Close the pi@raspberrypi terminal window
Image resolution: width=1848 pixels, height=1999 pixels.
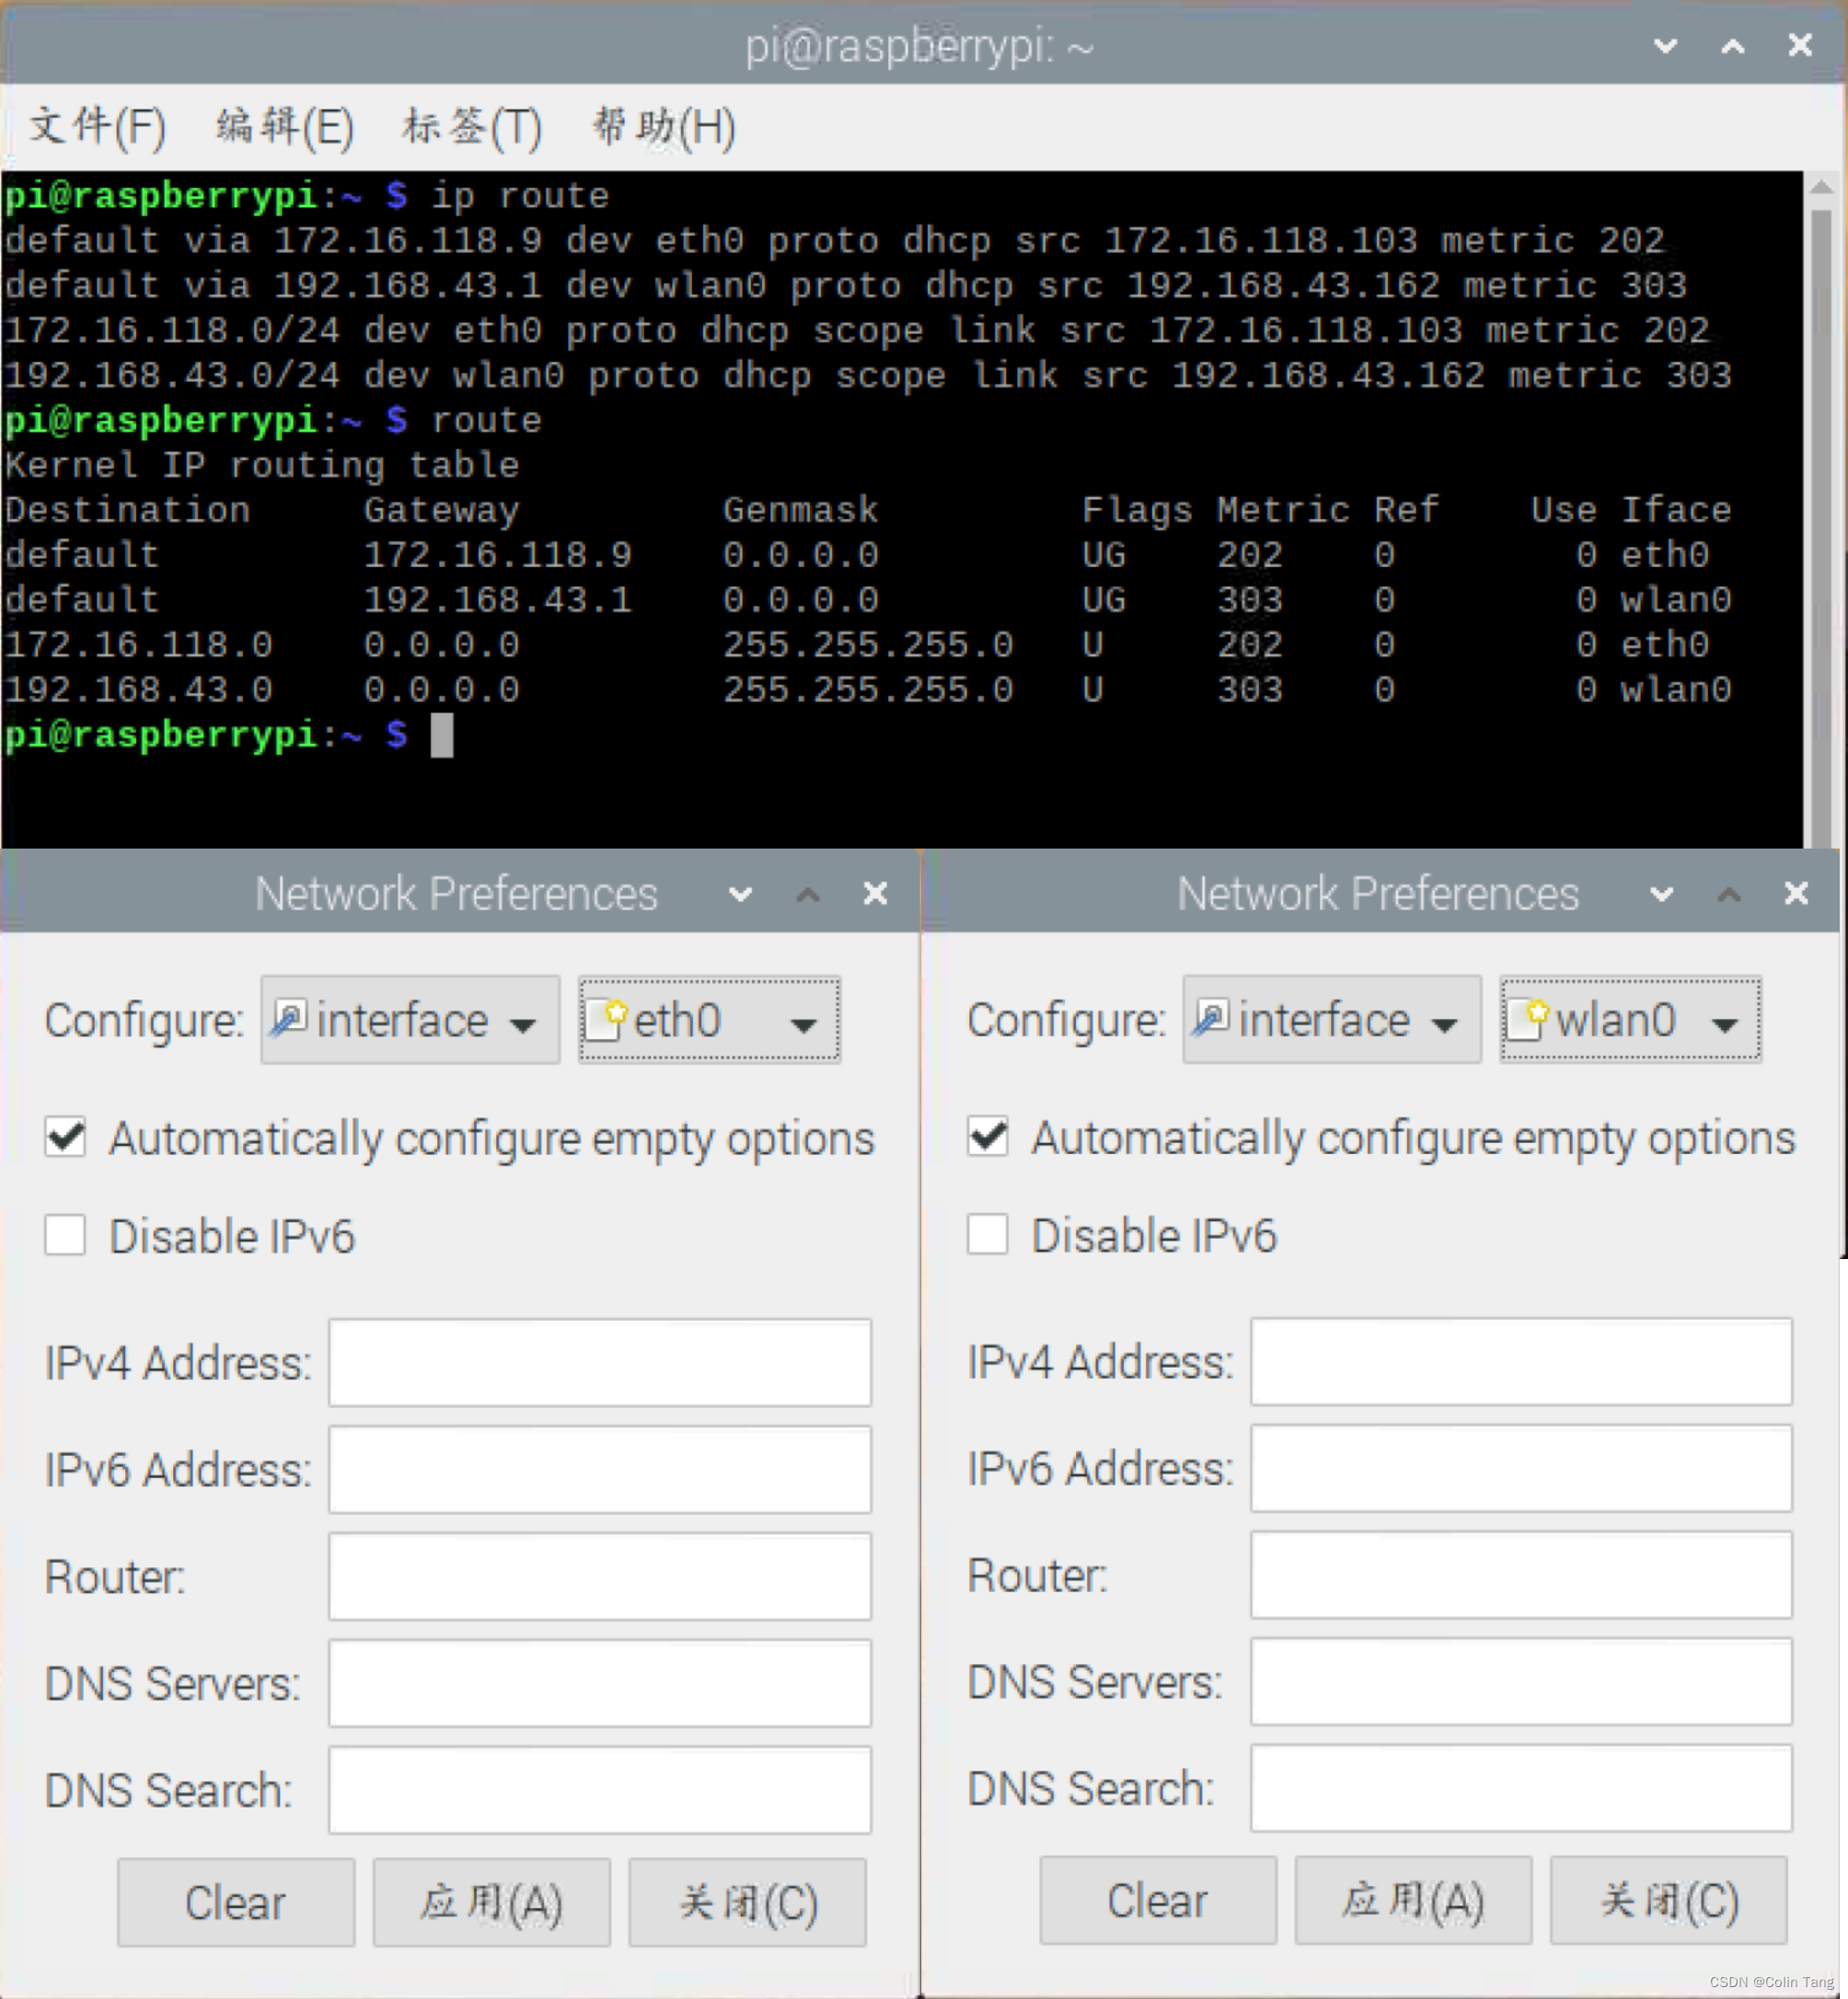coord(1799,46)
